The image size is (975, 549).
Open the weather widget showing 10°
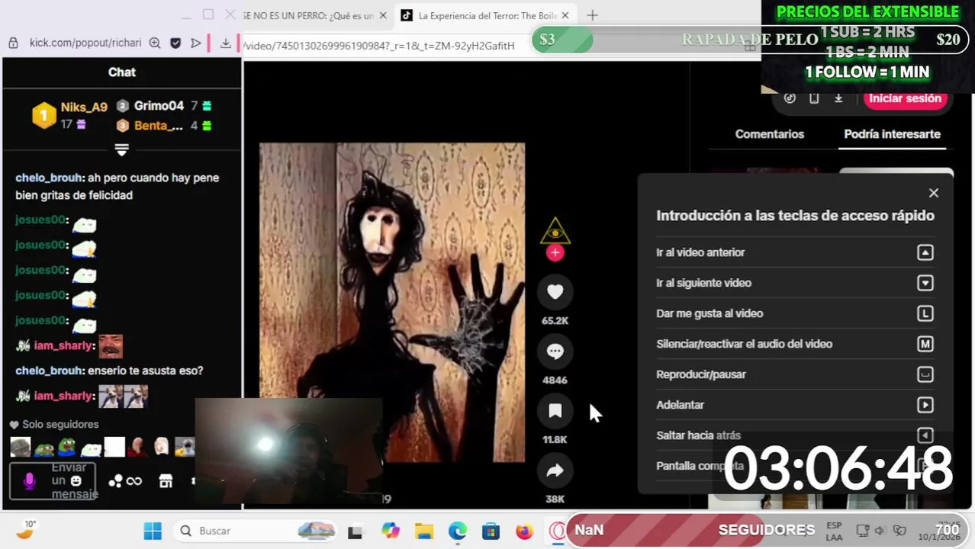coord(25,530)
